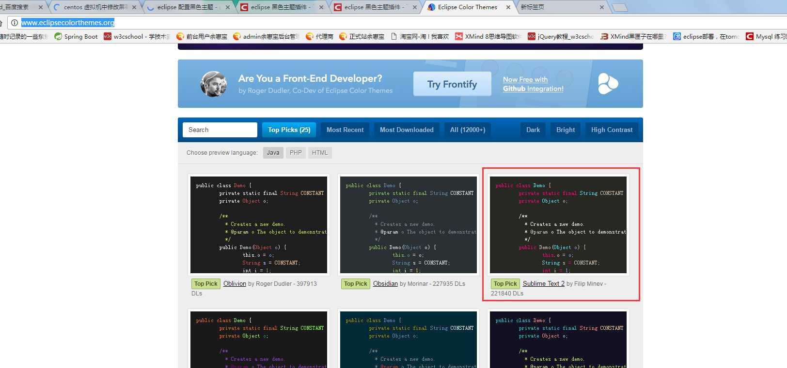Open the Oblivion theme link

pyautogui.click(x=235, y=284)
